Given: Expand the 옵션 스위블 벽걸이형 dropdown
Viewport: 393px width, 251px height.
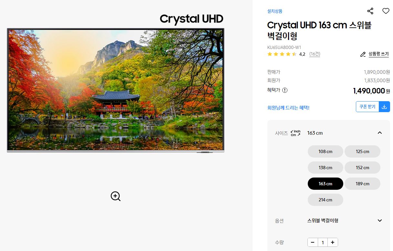Looking at the screenshot, I should tap(380, 221).
